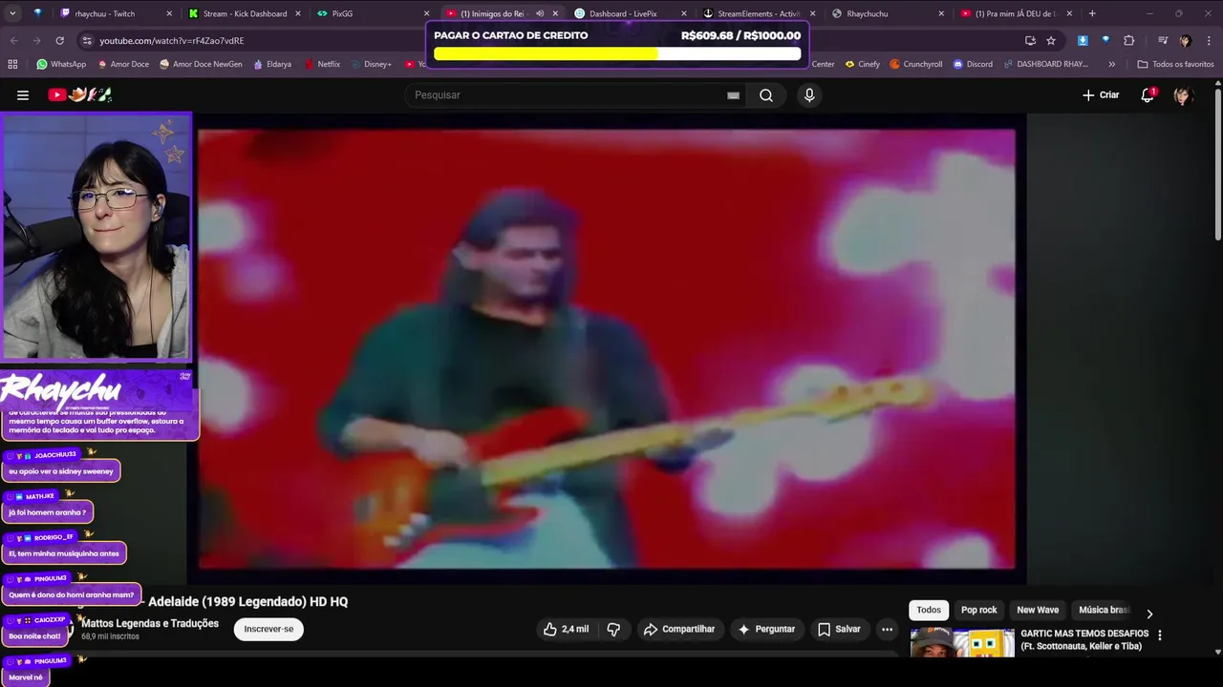Screen dimensions: 1223x687
Task: Open Chrome three-dot menu
Action: (1208, 40)
